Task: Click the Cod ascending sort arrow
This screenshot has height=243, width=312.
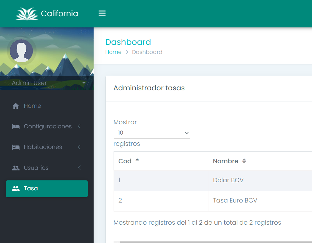Action: tap(137, 160)
